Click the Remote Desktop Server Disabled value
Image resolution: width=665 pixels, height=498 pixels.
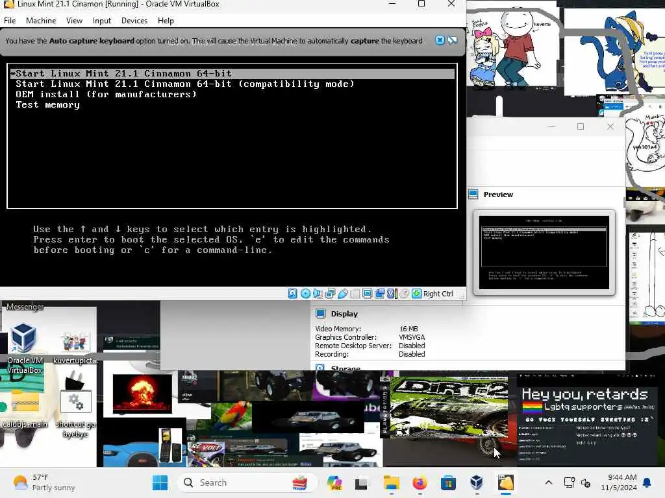[x=411, y=346]
